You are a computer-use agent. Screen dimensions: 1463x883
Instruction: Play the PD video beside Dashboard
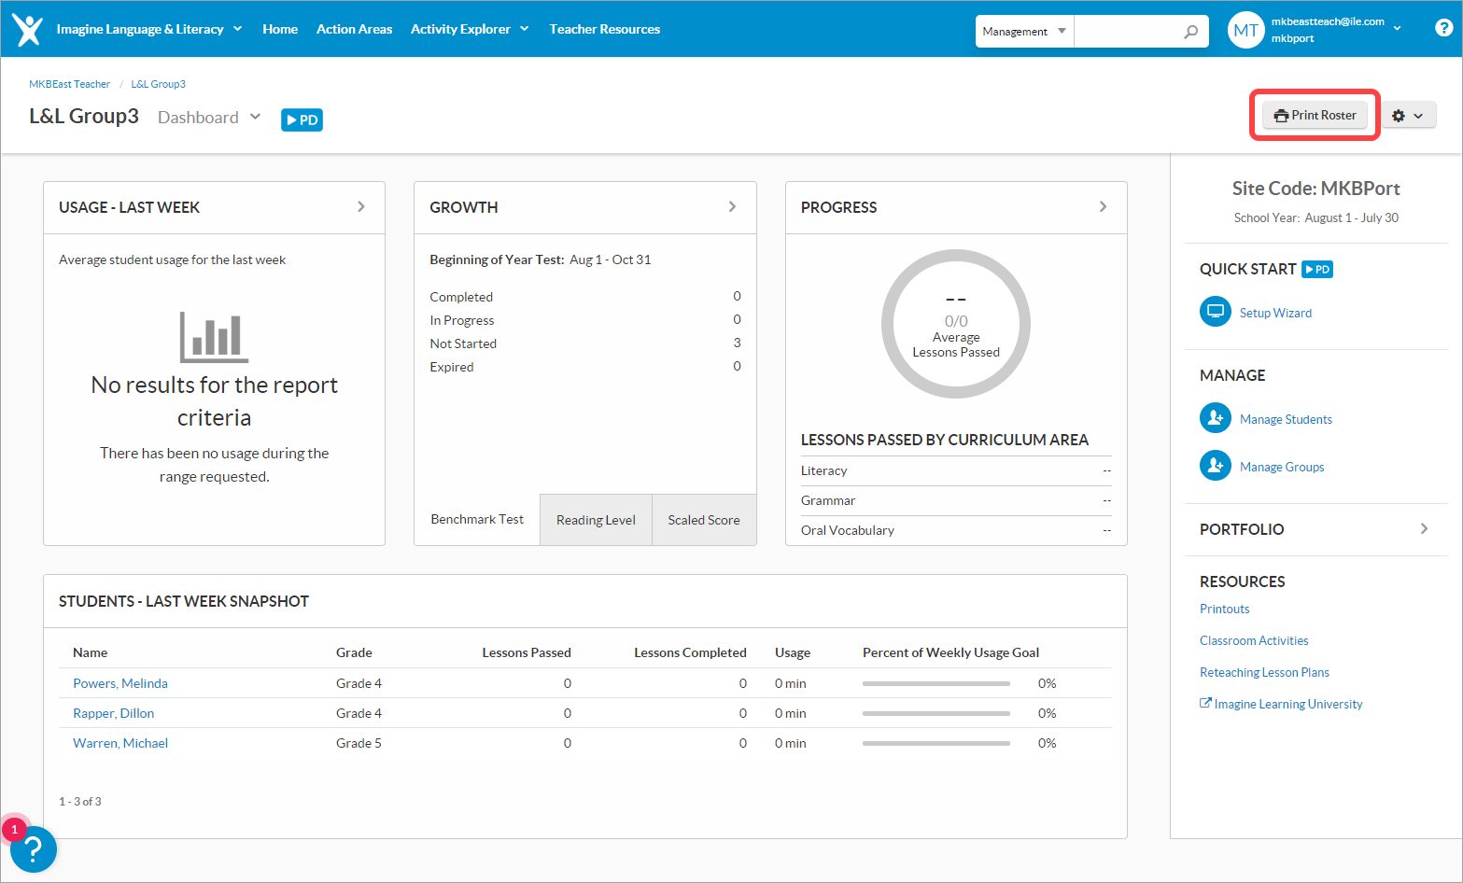(x=302, y=119)
